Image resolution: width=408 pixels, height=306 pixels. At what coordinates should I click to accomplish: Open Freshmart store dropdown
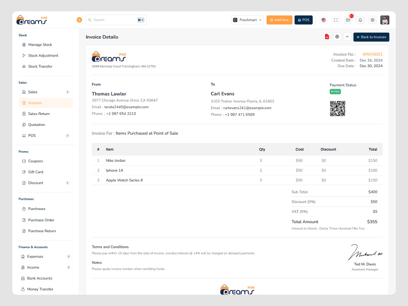pyautogui.click(x=247, y=20)
